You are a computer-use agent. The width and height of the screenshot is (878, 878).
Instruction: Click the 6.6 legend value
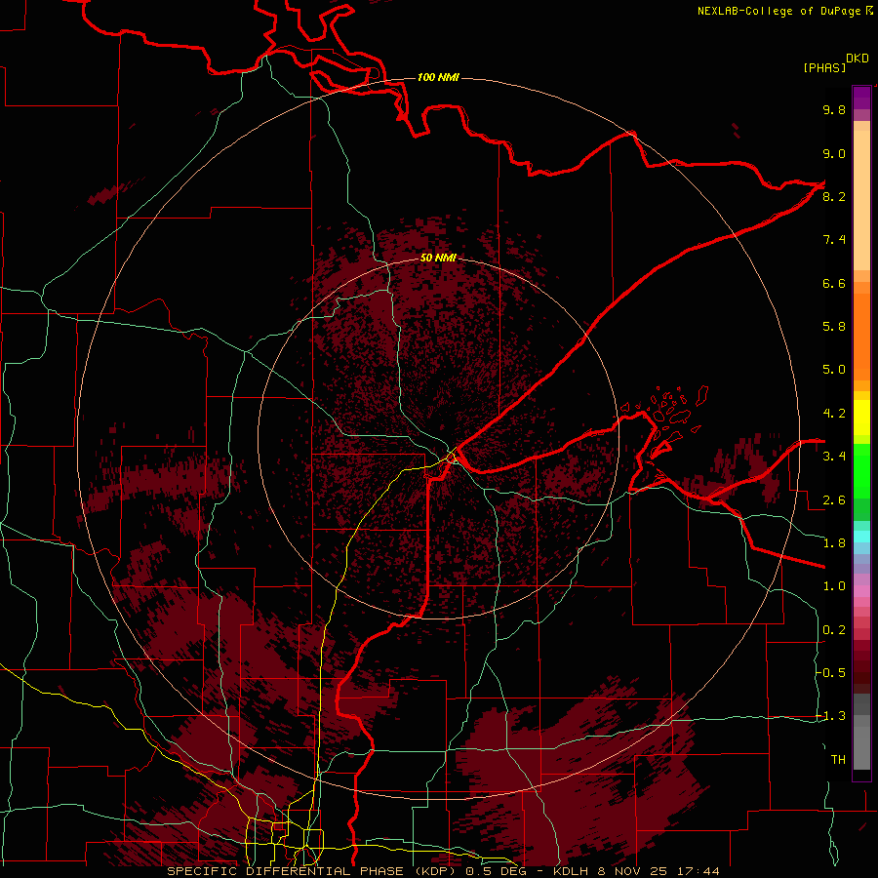pos(834,283)
